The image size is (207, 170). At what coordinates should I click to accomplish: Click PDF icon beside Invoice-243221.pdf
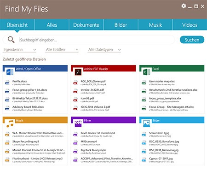[75, 91]
